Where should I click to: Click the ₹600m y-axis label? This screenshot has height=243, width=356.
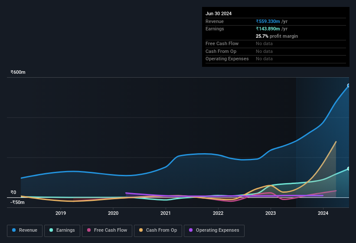pos(18,72)
